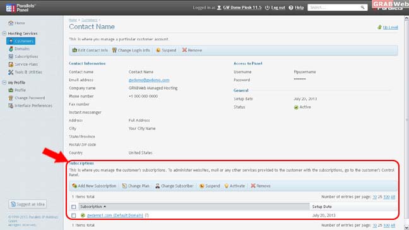This screenshot has width=409, height=230.
Task: Show All entries in the bottom pager
Action: (393, 225)
